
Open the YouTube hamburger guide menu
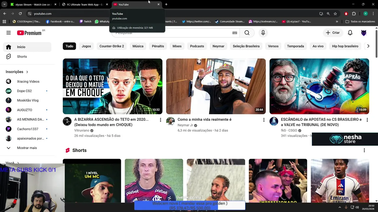[9, 33]
